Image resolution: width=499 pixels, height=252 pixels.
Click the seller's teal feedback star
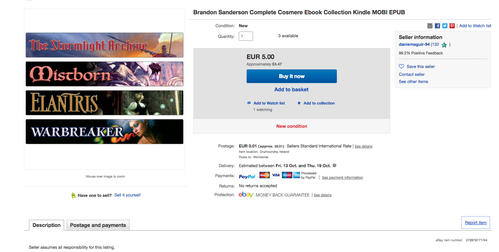click(x=444, y=45)
